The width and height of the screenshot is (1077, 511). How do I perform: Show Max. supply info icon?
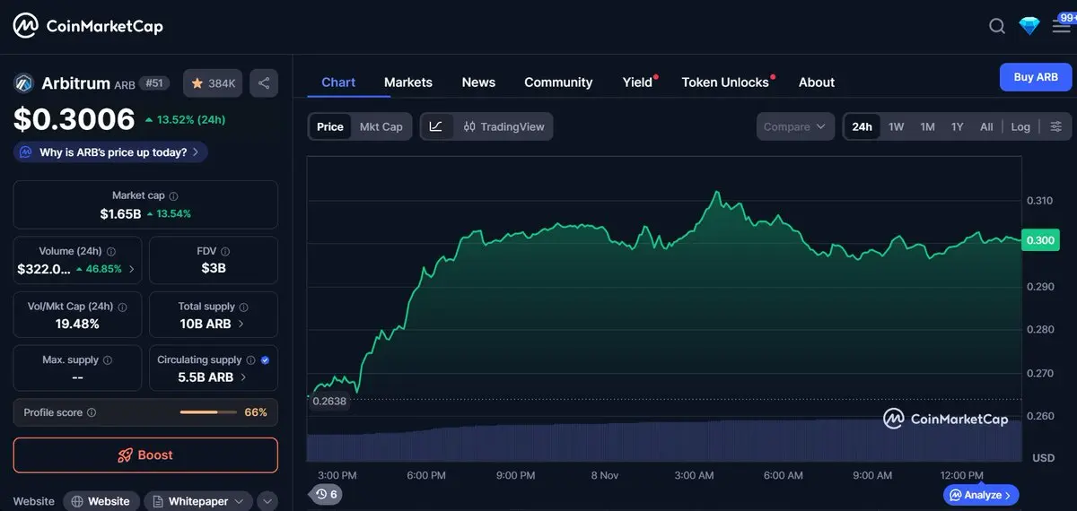[108, 360]
